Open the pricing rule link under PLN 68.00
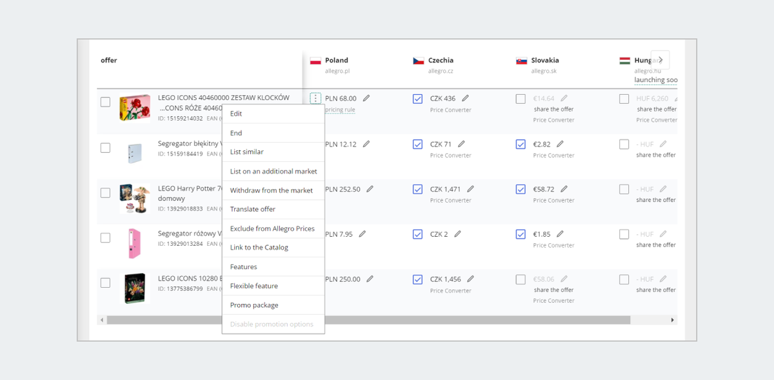Screen dimensions: 774x380 [x=340, y=110]
